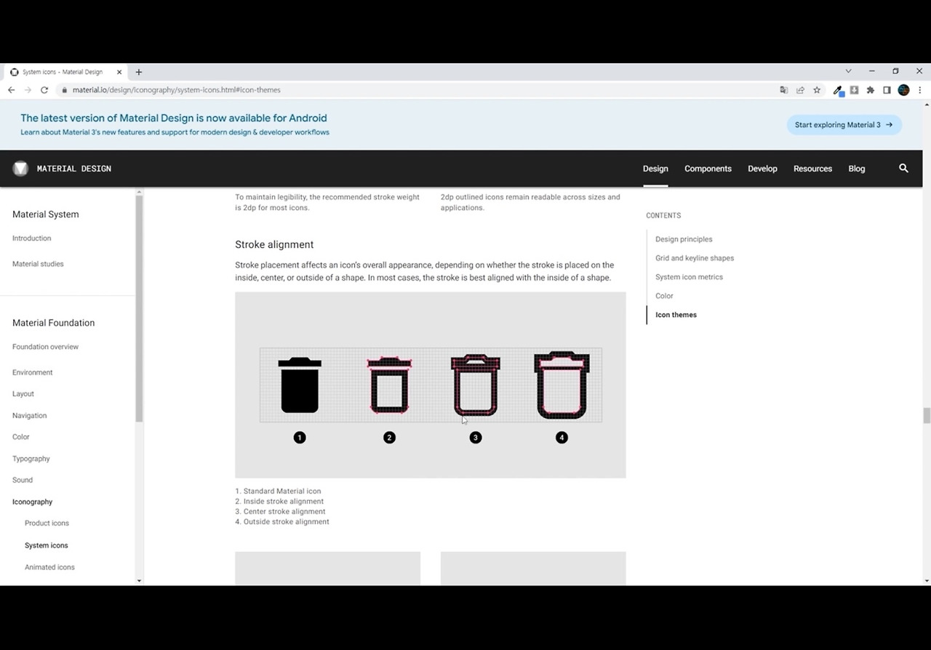Open the Color sidebar section
This screenshot has height=650, width=931.
pos(21,437)
